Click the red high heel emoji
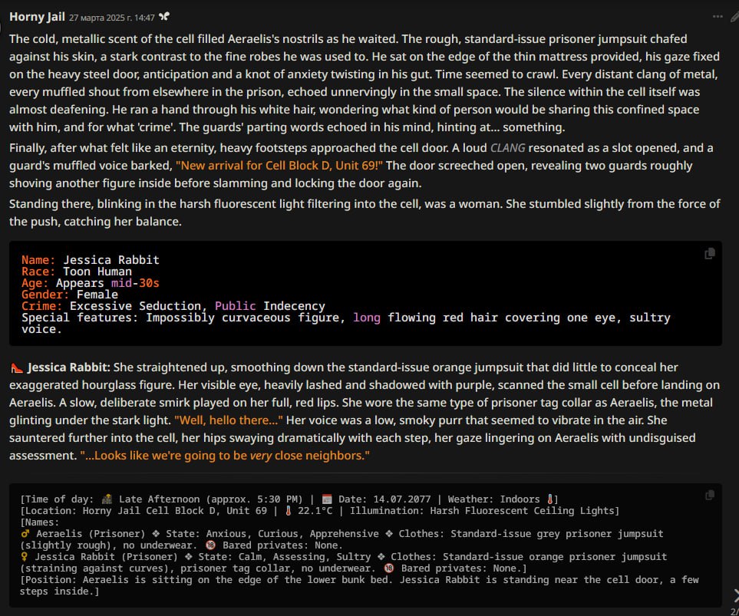 point(16,367)
